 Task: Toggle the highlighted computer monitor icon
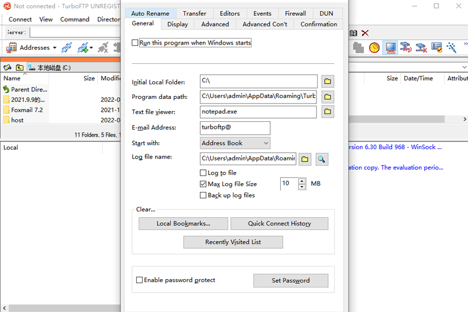click(390, 48)
